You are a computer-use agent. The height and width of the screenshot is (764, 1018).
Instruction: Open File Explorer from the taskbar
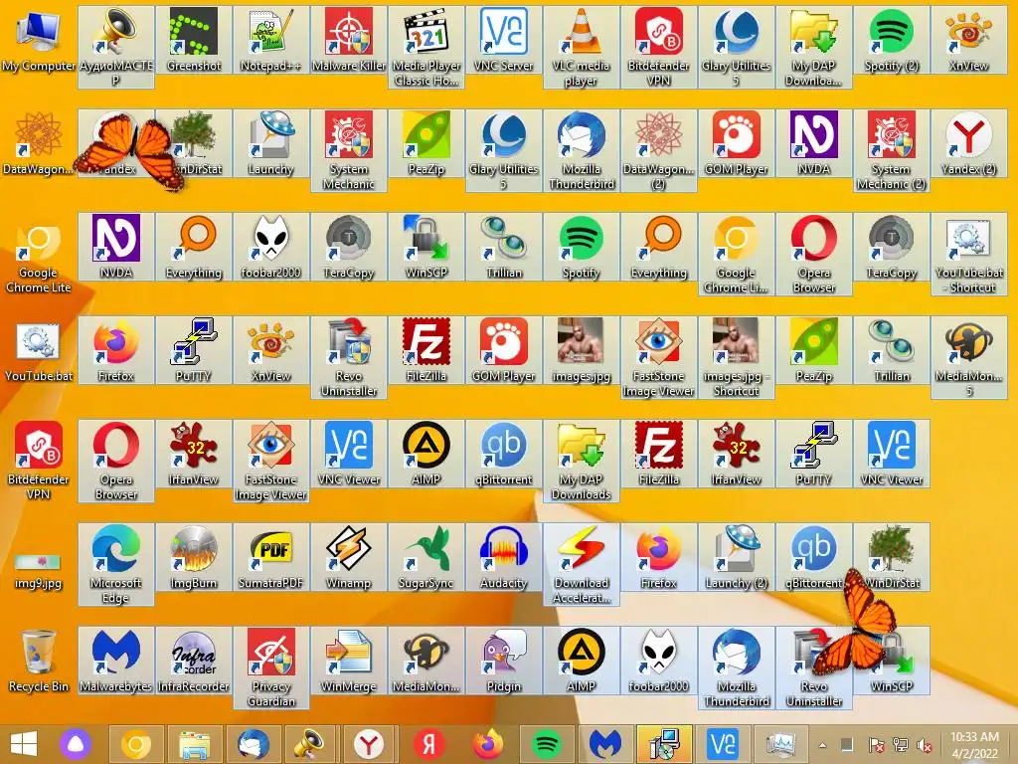point(194,744)
